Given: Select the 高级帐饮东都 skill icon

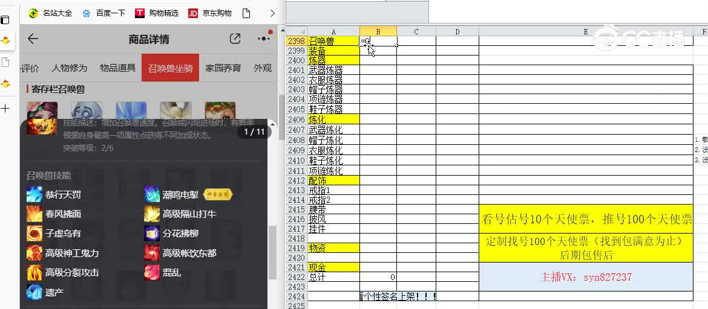Looking at the screenshot, I should coord(152,253).
